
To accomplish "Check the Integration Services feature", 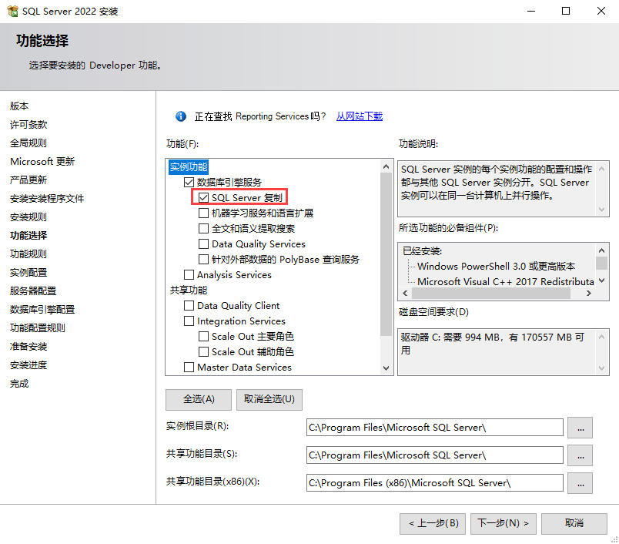I will [x=189, y=321].
